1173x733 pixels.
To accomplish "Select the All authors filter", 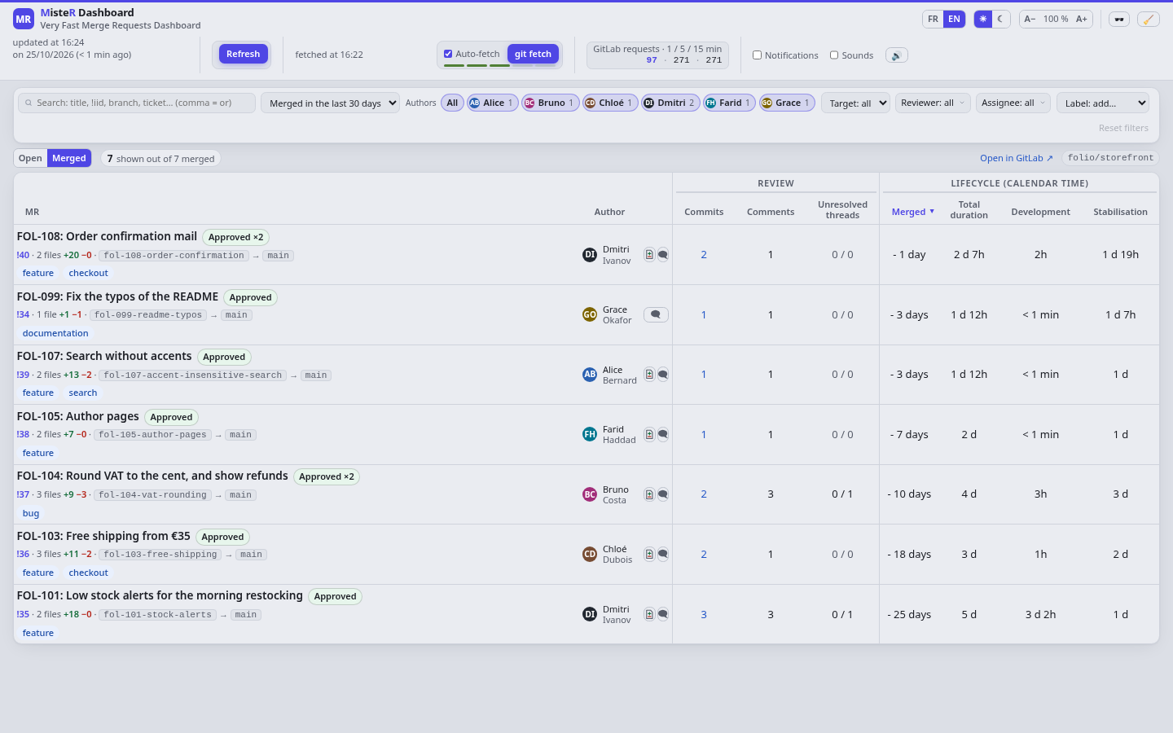I will 452,103.
